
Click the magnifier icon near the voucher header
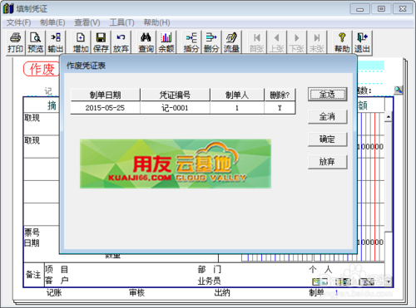point(399,90)
